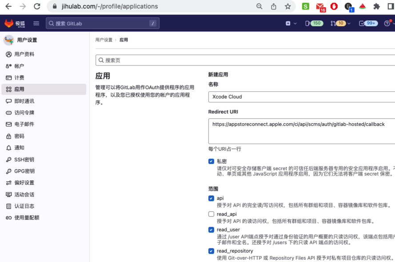
Task: Click the 用户设置 sidebar header
Action: (x=27, y=40)
